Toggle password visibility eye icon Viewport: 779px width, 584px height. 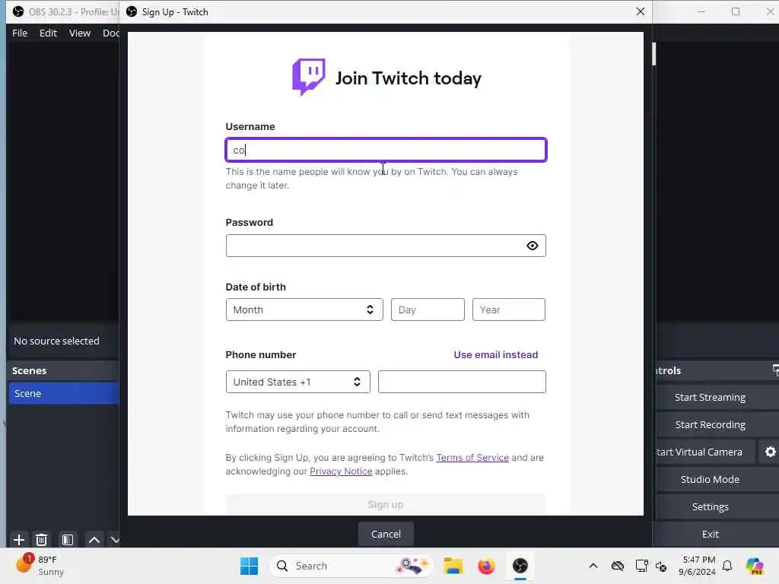point(532,246)
